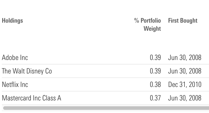Click Adobe's Jun 30, 2008 date

click(185, 58)
